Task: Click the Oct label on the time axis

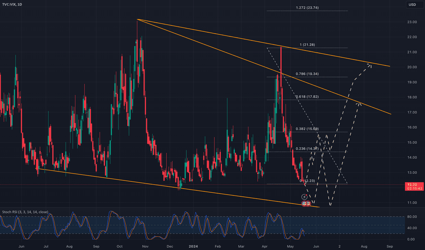Action: [x=119, y=246]
